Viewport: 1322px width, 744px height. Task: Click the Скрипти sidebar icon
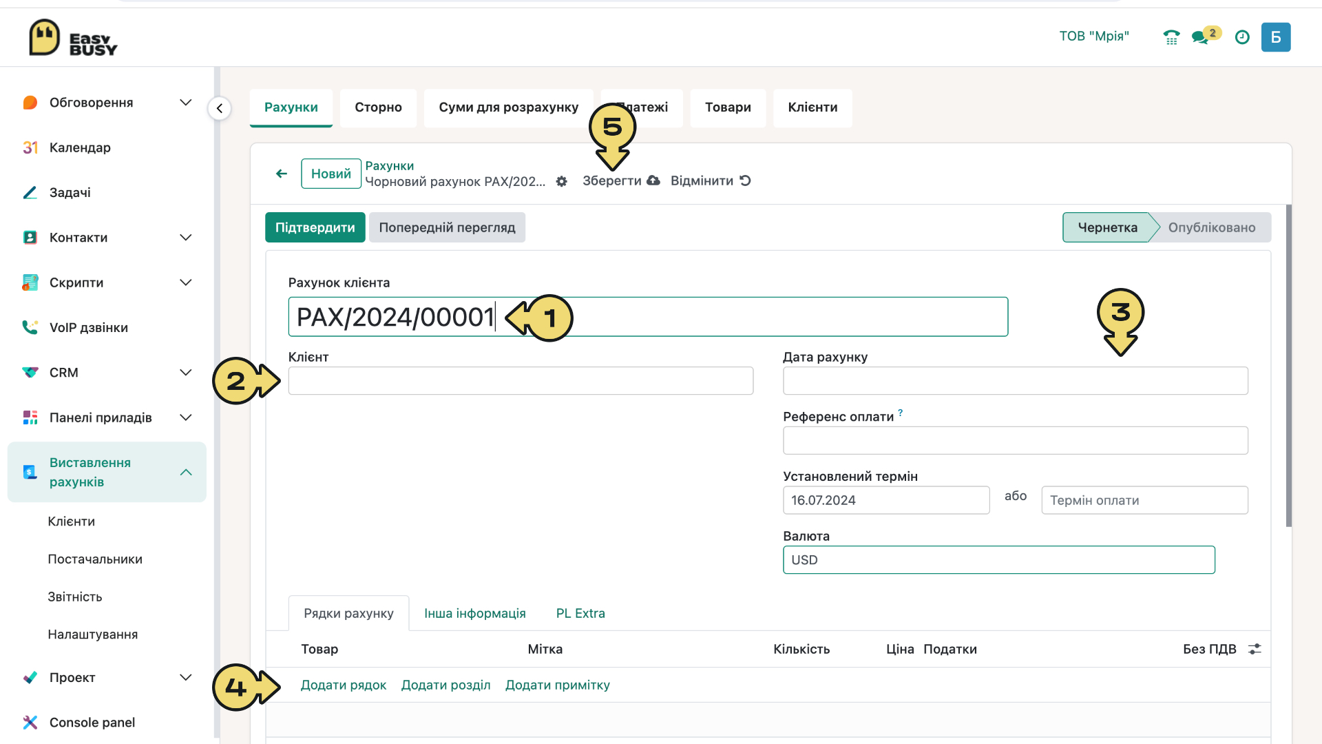coord(30,282)
